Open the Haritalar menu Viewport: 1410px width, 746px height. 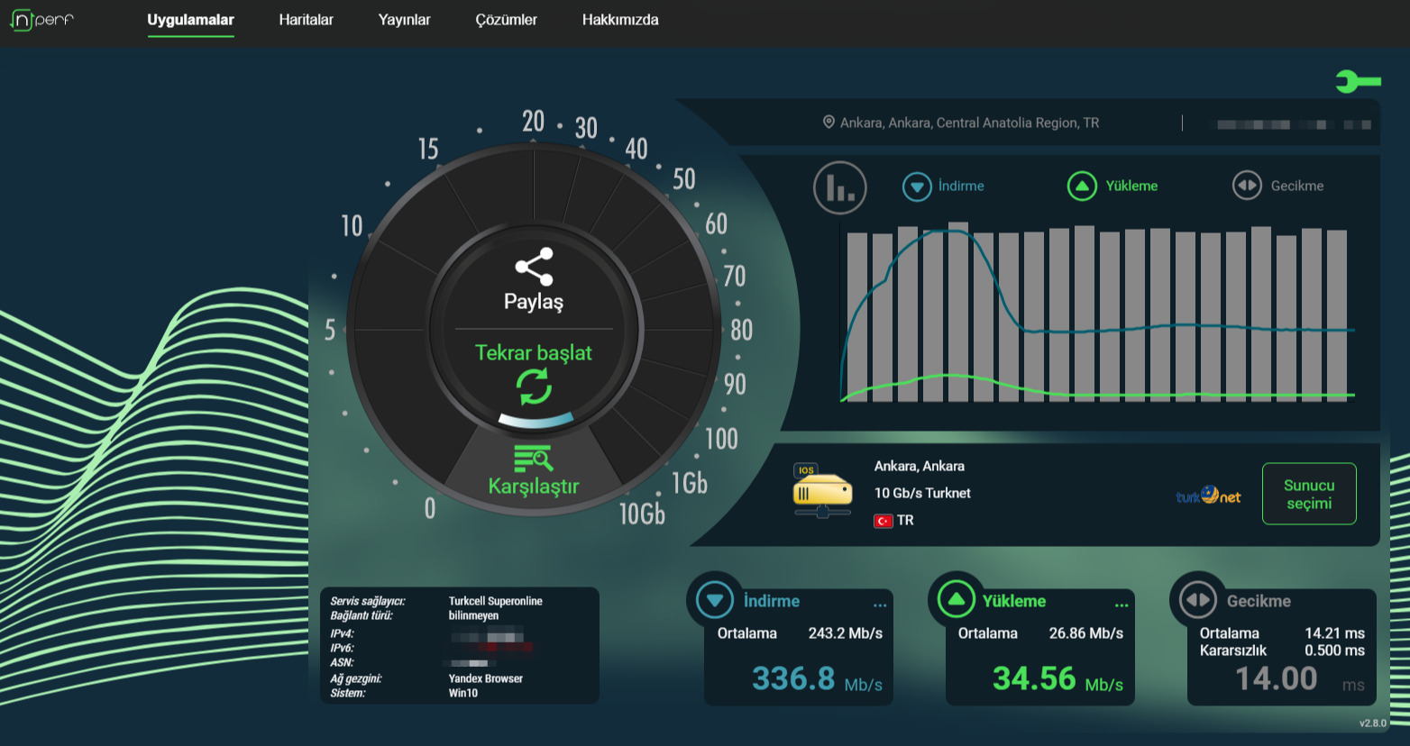pyautogui.click(x=306, y=20)
